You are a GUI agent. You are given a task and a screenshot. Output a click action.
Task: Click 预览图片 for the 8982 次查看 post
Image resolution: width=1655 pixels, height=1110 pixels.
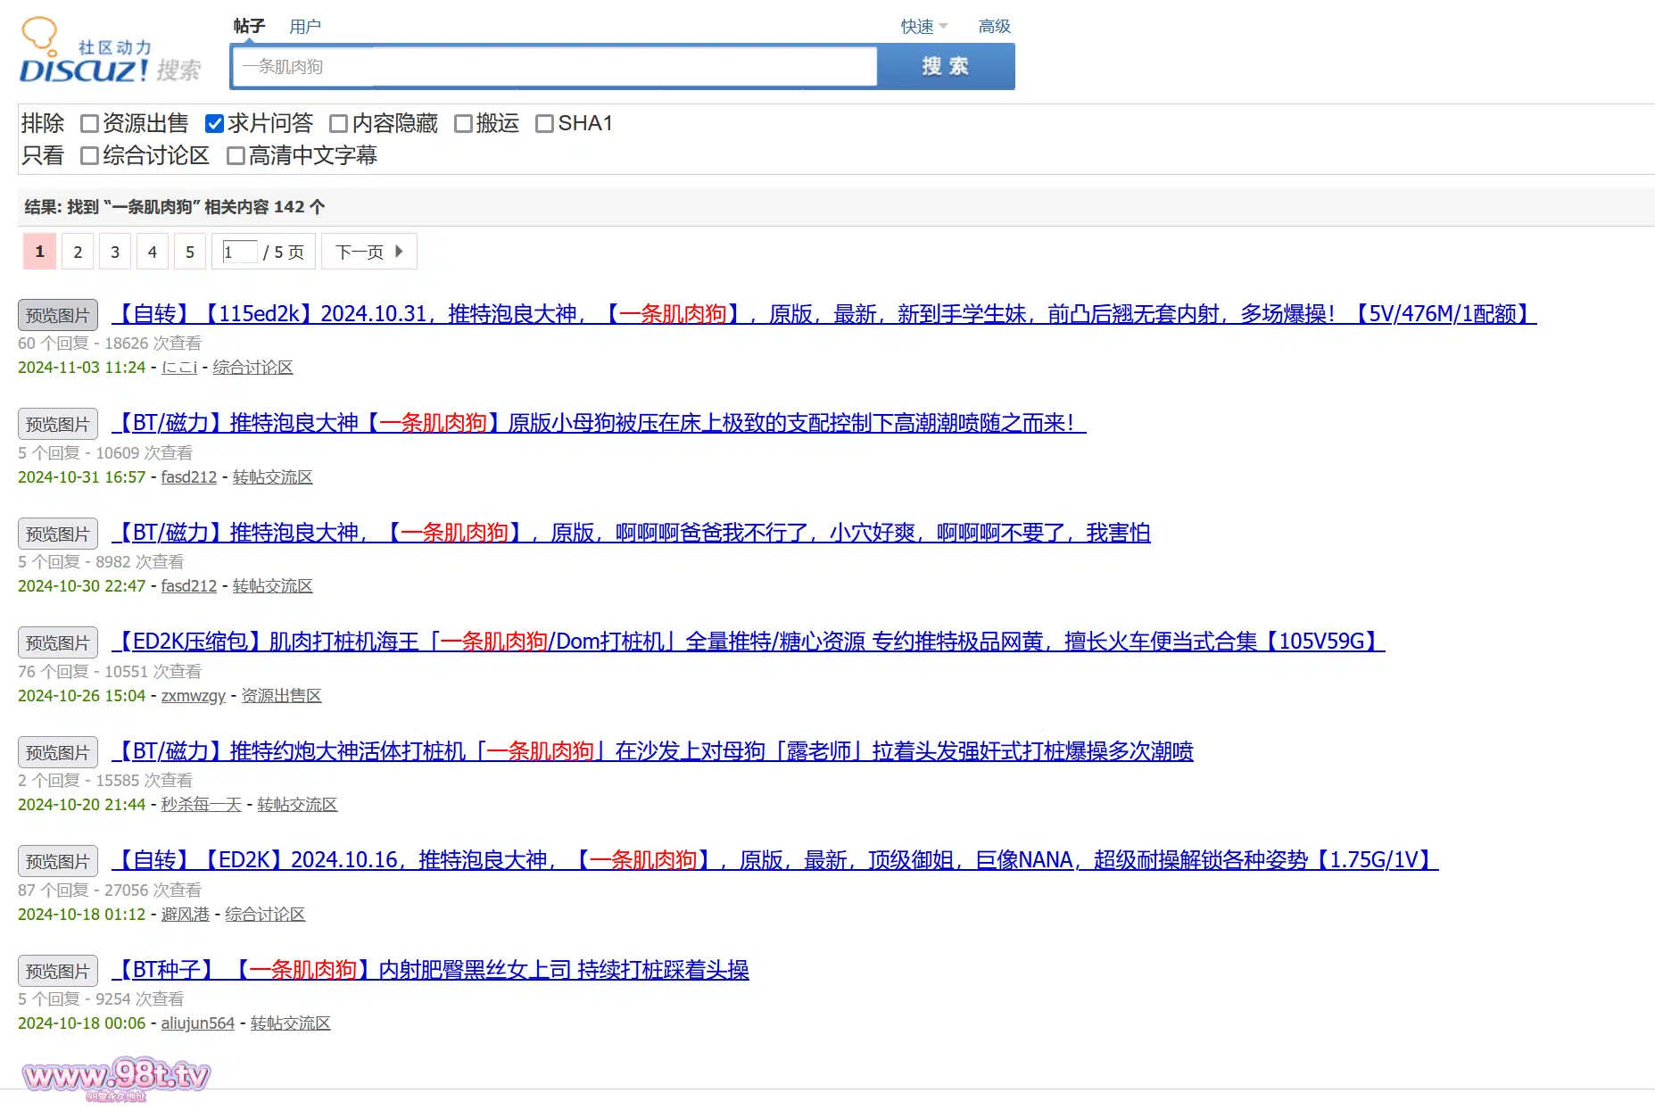coord(58,534)
